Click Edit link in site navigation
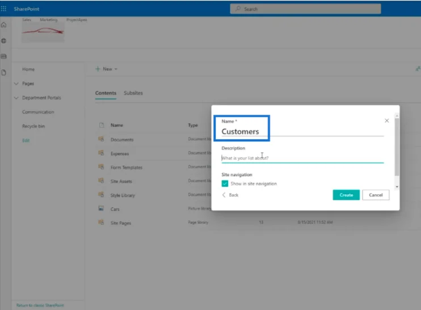Viewport: 421px width, 310px height. click(x=26, y=140)
